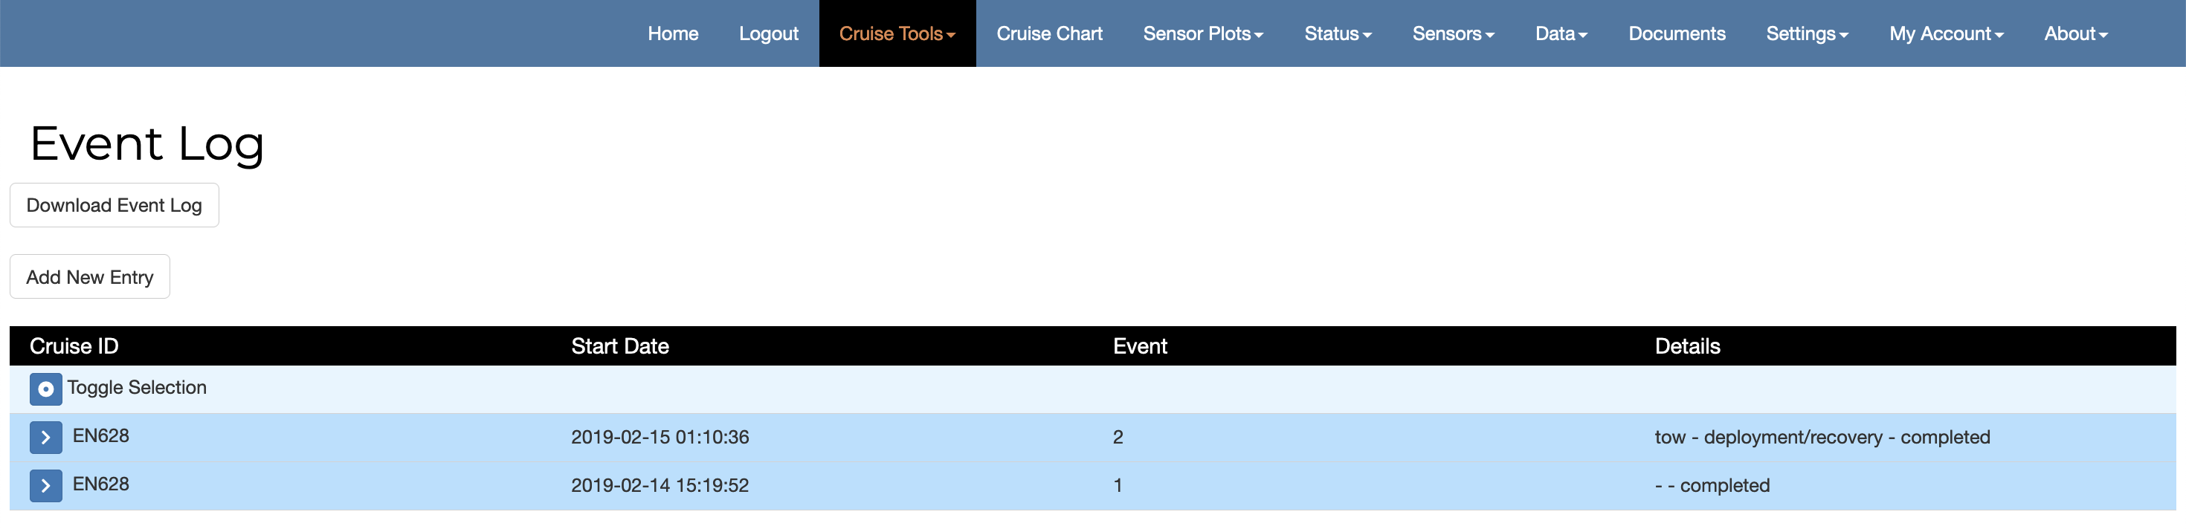Image resolution: width=2186 pixels, height=529 pixels.
Task: Download the event log
Action: click(x=114, y=205)
